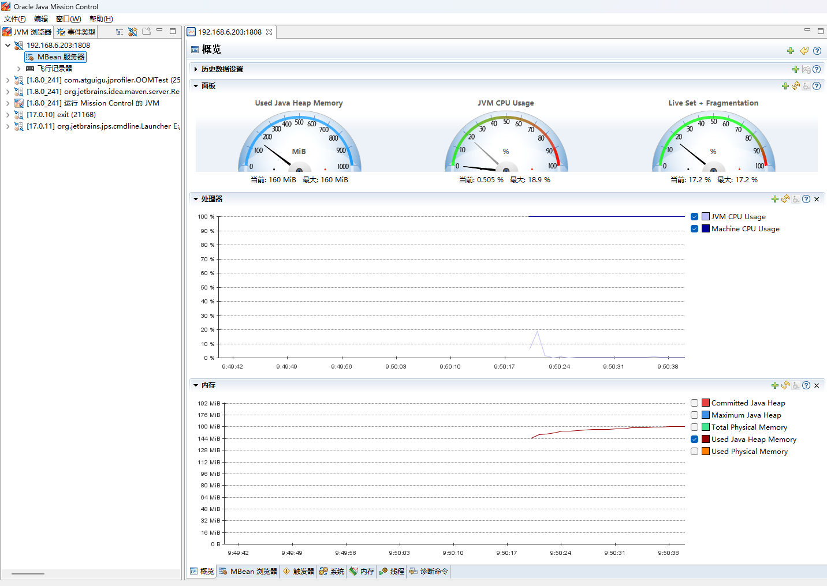Expand the com.atguigu.jprofiler.OOMTest JVM node

[x=8, y=80]
